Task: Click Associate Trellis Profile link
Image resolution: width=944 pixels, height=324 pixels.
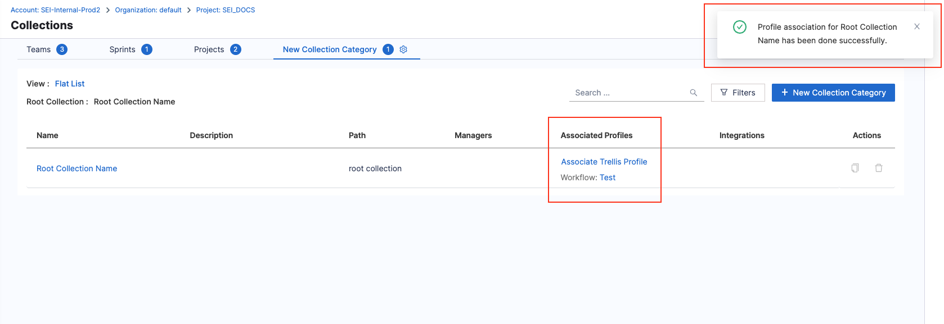Action: [x=604, y=162]
